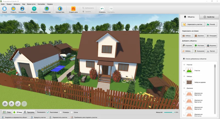Open the Вид menu

tap(24, 4)
